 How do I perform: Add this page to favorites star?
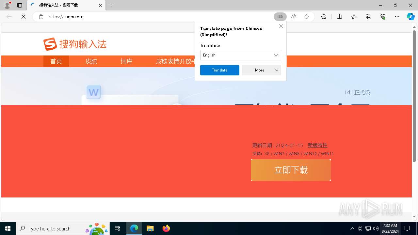(306, 17)
